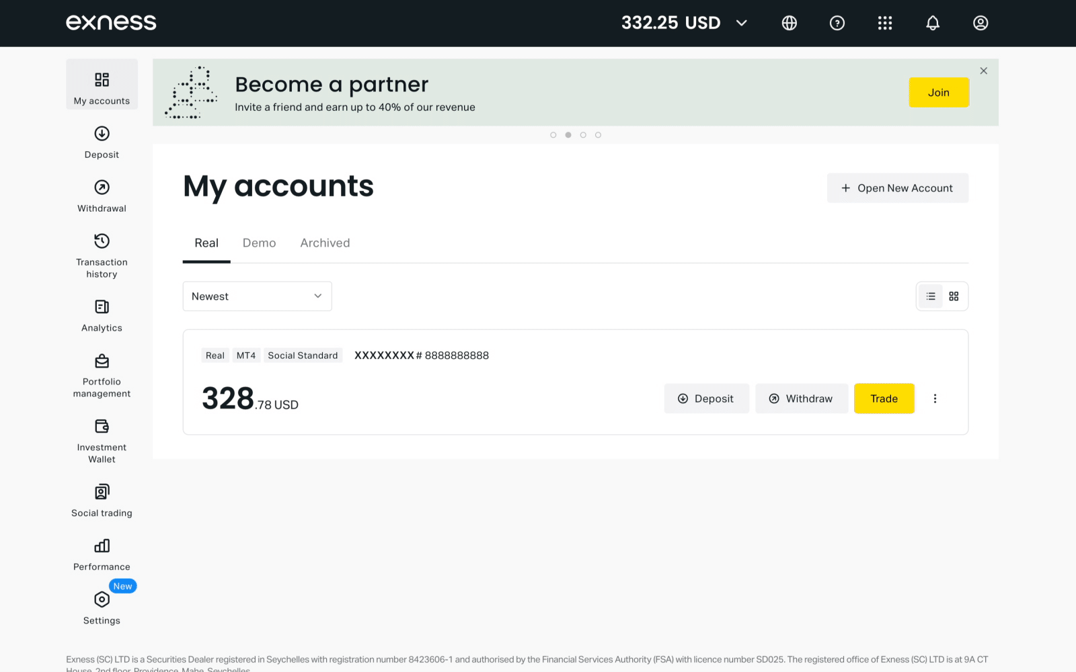
Task: Select the second banner carousel dot
Action: click(x=568, y=135)
